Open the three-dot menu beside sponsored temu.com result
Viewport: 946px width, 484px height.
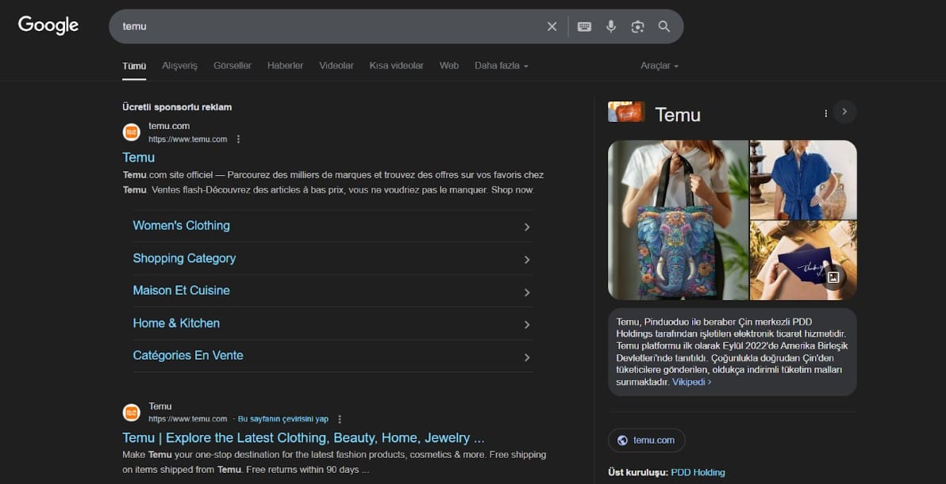point(237,138)
